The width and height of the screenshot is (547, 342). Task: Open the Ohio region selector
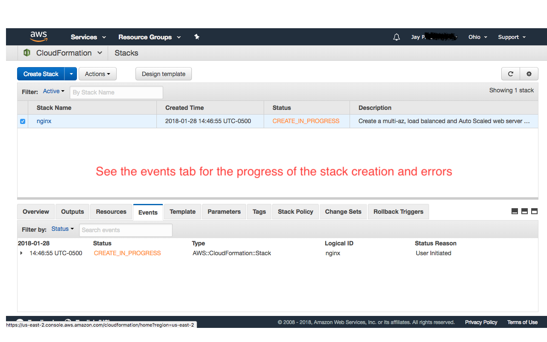(478, 37)
